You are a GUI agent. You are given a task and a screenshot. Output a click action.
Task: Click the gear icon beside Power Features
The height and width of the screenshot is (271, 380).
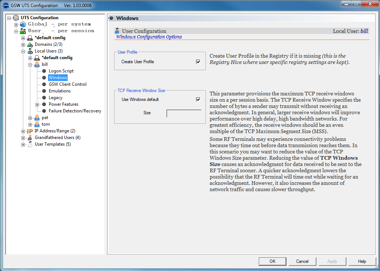point(44,104)
